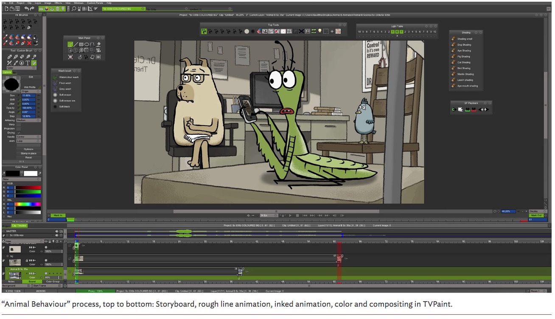Image resolution: width=555 pixels, height=319 pixels.
Task: Open the Start Frame dropdown
Action: click(x=47, y=286)
